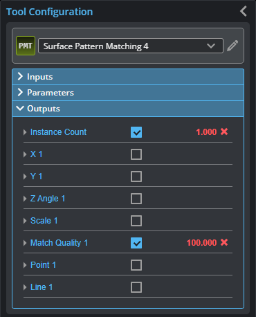Click the Instance Count value 1.000

click(206, 132)
